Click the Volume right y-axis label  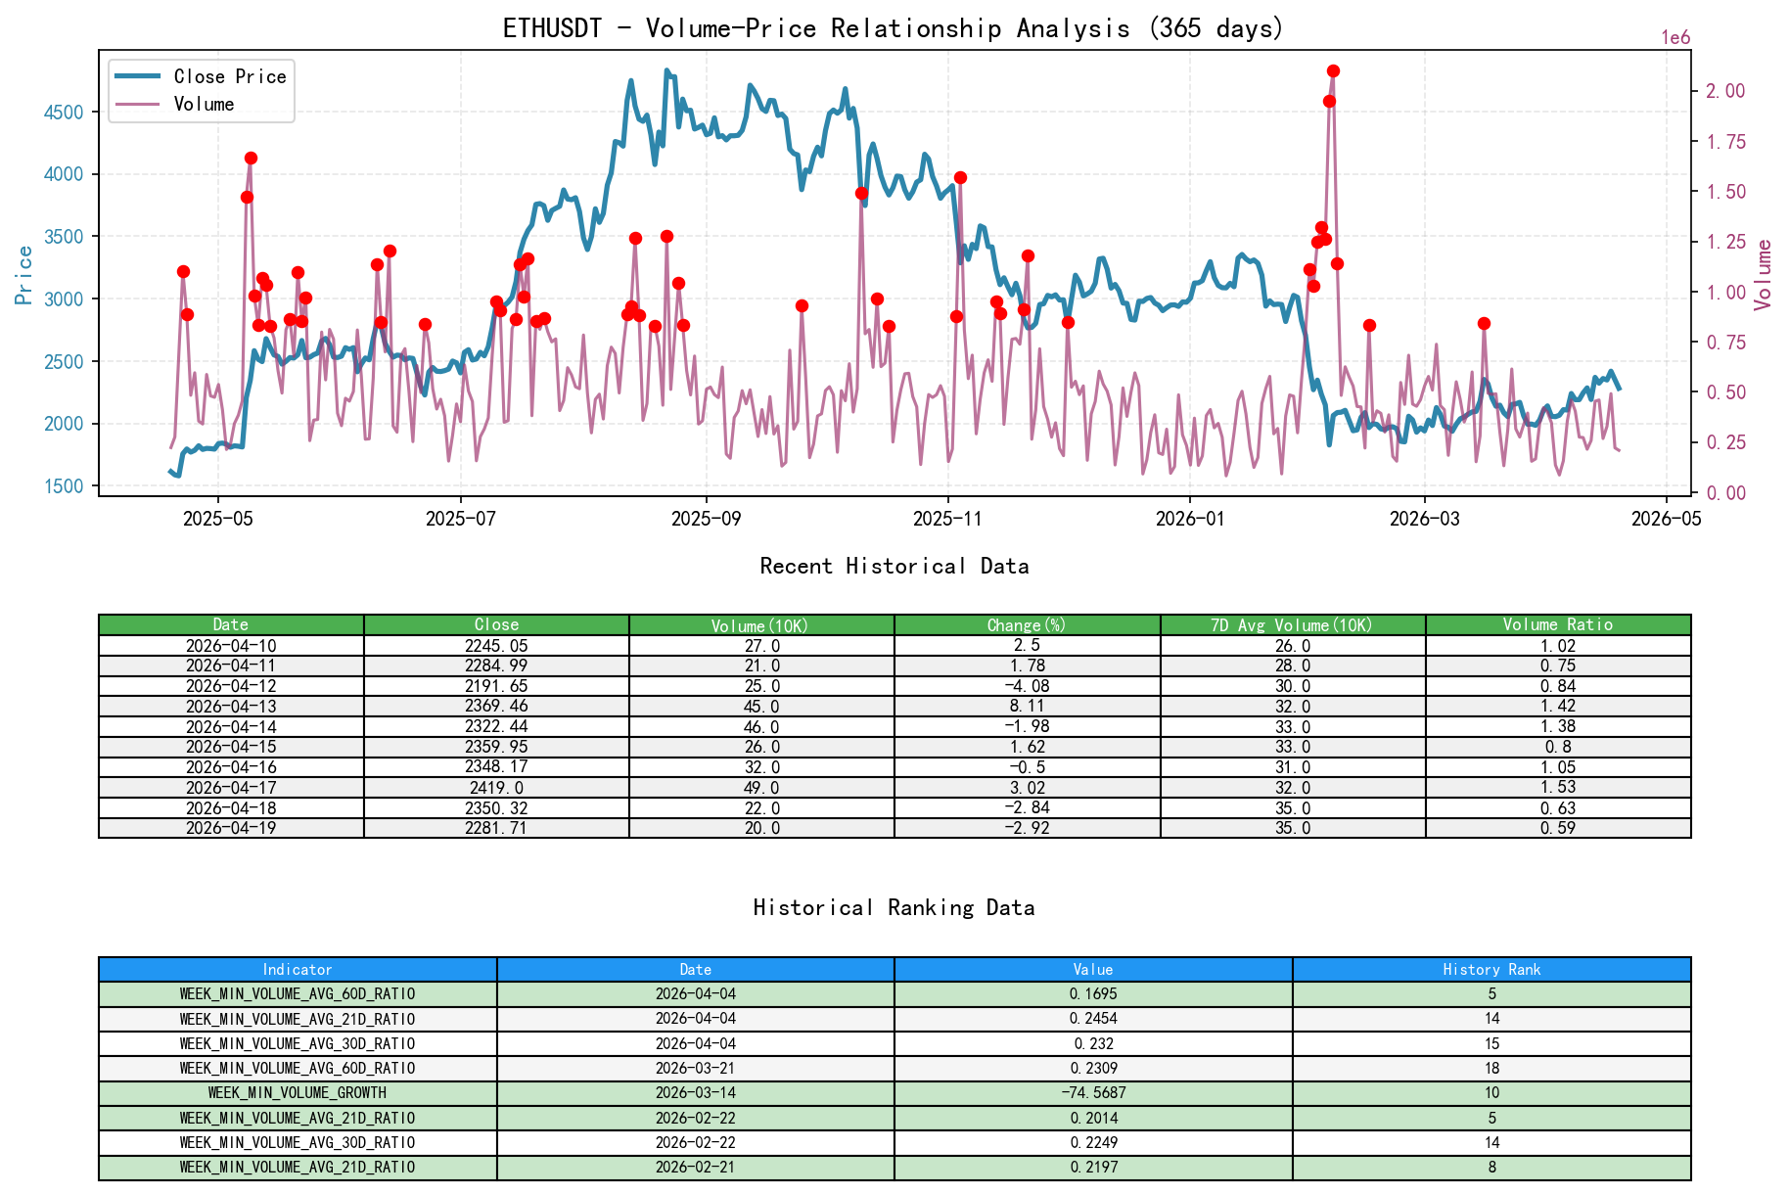coord(1764,274)
